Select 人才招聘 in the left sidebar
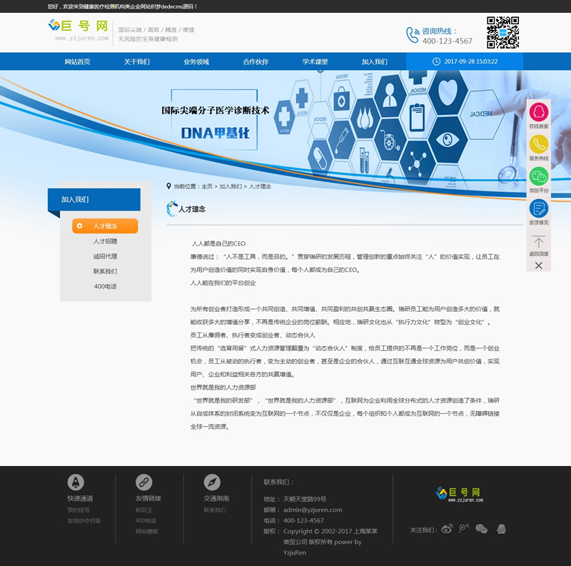This screenshot has height=566, width=571. click(105, 241)
